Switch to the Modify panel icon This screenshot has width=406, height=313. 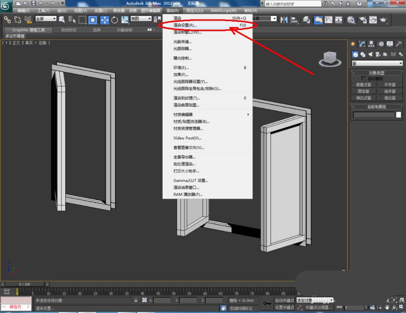pyautogui.click(x=362, y=44)
